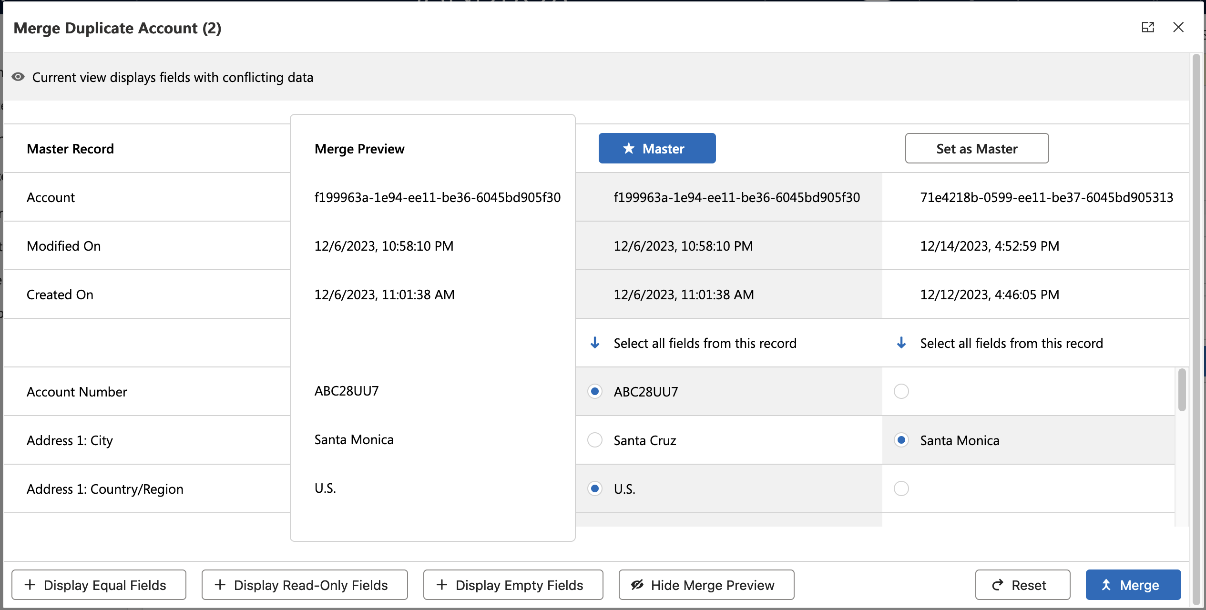Click the Master column's Modified On value 12/6/2023, 10:58:10 PM

(x=684, y=246)
